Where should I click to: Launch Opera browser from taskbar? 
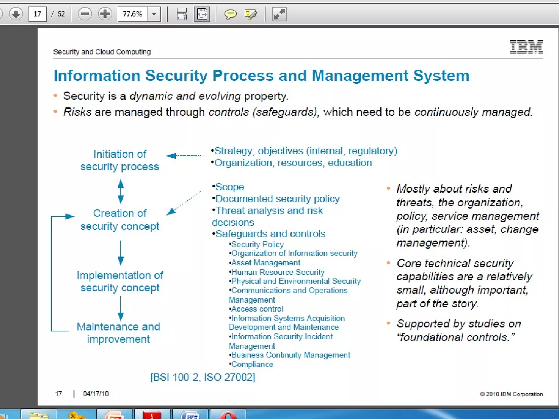(228, 415)
